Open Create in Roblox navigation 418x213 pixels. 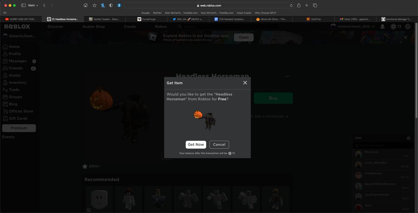click(x=130, y=26)
